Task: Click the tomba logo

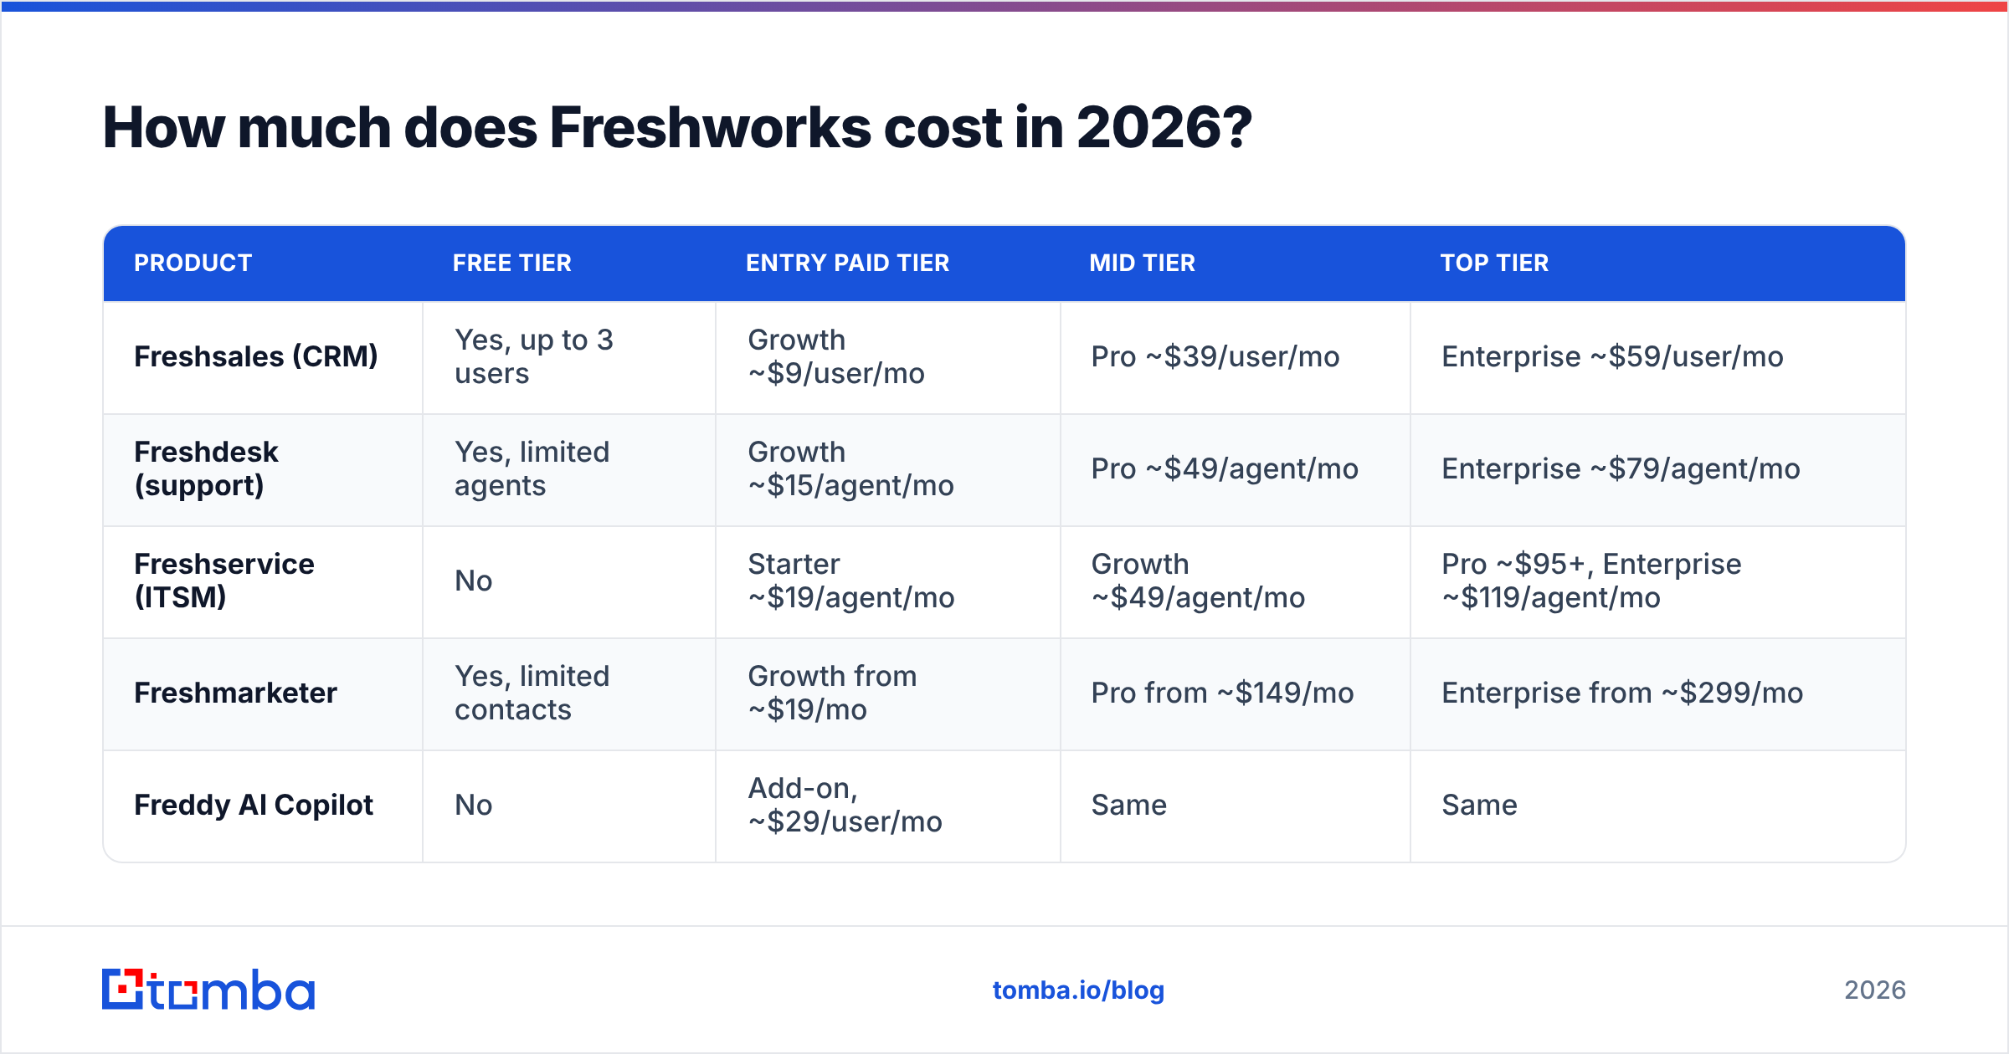Action: [208, 990]
